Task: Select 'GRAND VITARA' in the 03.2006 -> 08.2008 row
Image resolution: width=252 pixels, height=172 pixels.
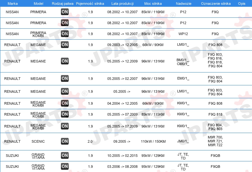Action: 38,167
